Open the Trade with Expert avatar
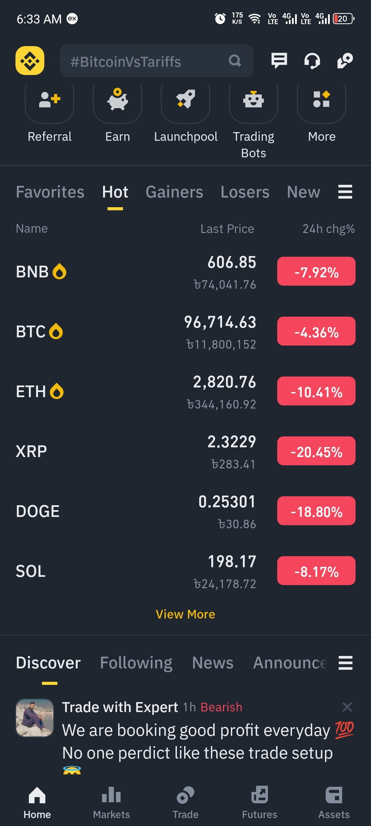Image resolution: width=371 pixels, height=826 pixels. pyautogui.click(x=35, y=718)
